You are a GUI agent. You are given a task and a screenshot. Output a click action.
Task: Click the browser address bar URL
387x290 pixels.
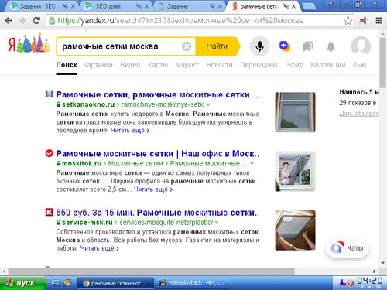pos(180,21)
